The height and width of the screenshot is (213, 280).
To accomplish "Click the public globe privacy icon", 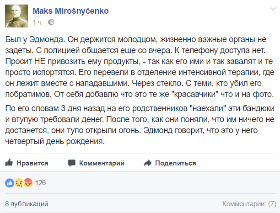I will (x=51, y=22).
